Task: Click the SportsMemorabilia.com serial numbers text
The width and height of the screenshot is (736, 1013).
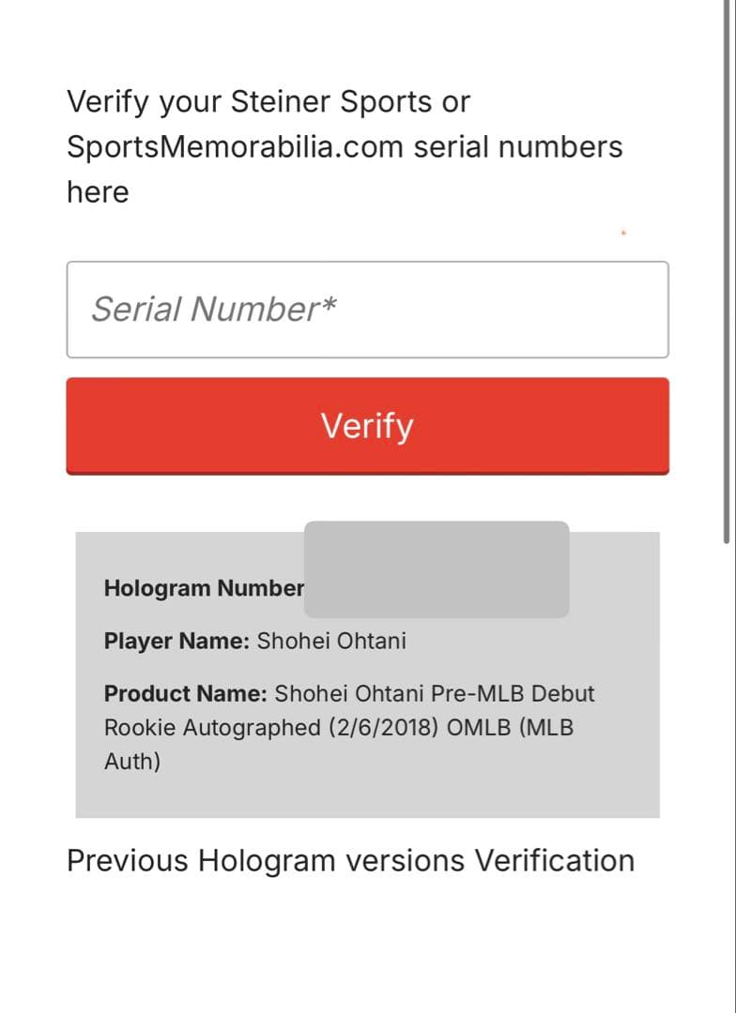Action: pyautogui.click(x=345, y=147)
